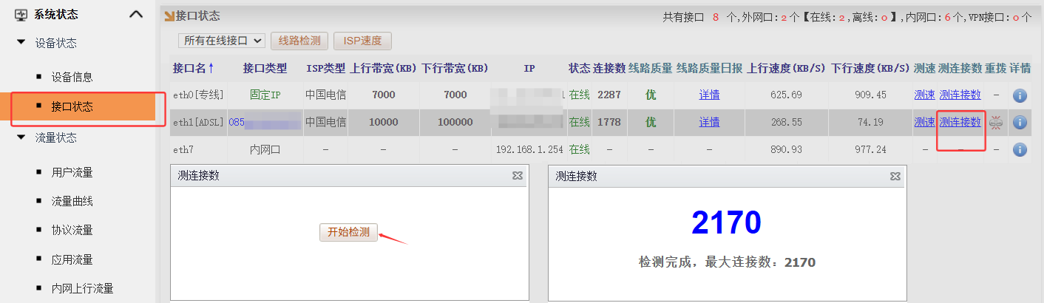Click 开始检测 to start detection
Image resolution: width=1044 pixels, height=303 pixels.
pyautogui.click(x=348, y=232)
